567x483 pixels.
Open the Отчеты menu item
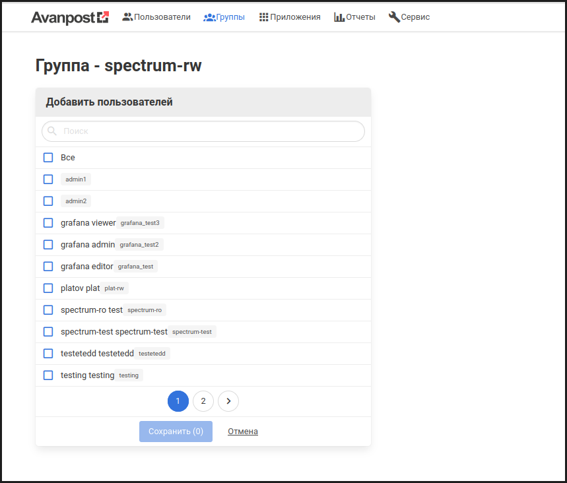click(x=361, y=17)
